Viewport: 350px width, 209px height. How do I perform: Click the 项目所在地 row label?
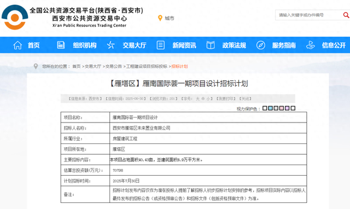(x=75, y=149)
